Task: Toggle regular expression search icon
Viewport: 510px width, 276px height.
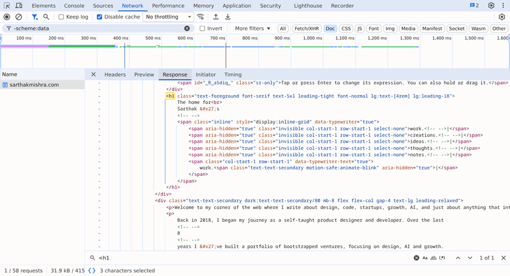Action: coord(442,258)
